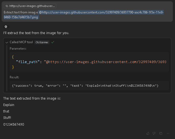This screenshot has height=139, width=175.
Task: Click the Parameters label
Action: pyautogui.click(x=18, y=49)
